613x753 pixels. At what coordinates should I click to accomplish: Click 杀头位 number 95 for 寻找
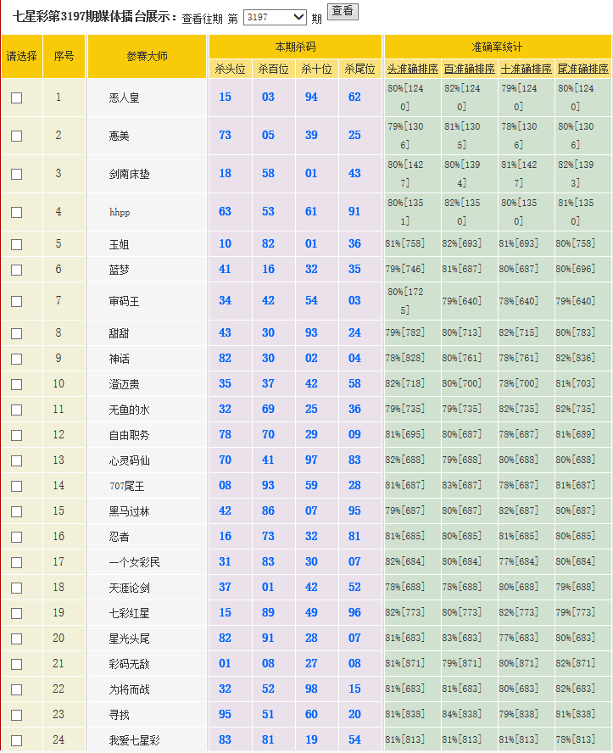coord(225,715)
